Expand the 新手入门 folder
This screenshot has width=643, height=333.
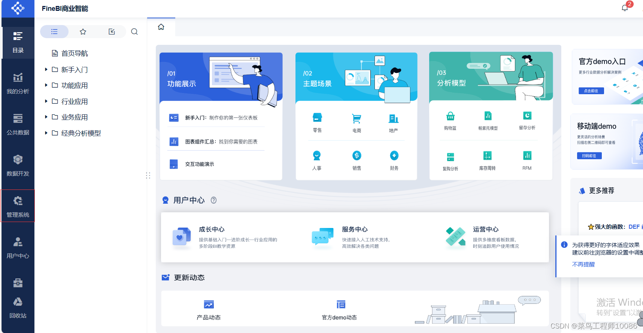click(46, 70)
